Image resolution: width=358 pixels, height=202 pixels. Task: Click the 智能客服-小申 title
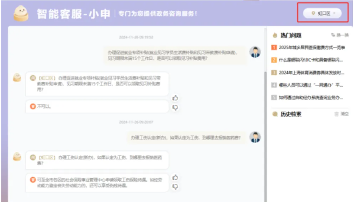coord(74,14)
